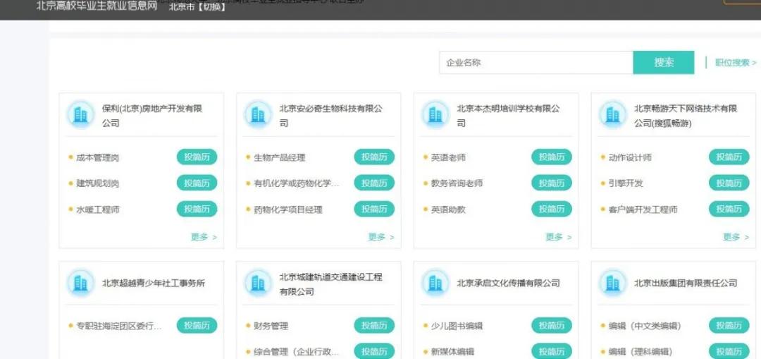Focus the 企业名称 search field
Screen dimensions: 761x359
(x=536, y=63)
